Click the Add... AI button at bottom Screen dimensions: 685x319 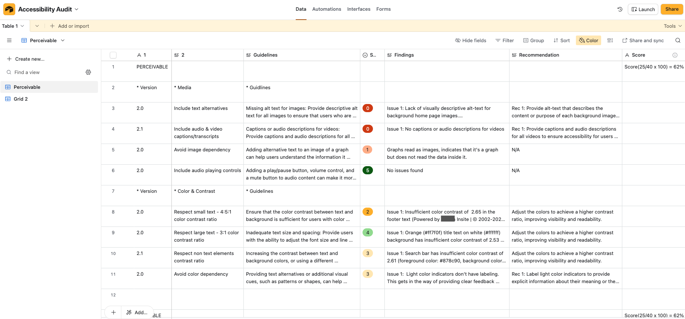(x=137, y=312)
